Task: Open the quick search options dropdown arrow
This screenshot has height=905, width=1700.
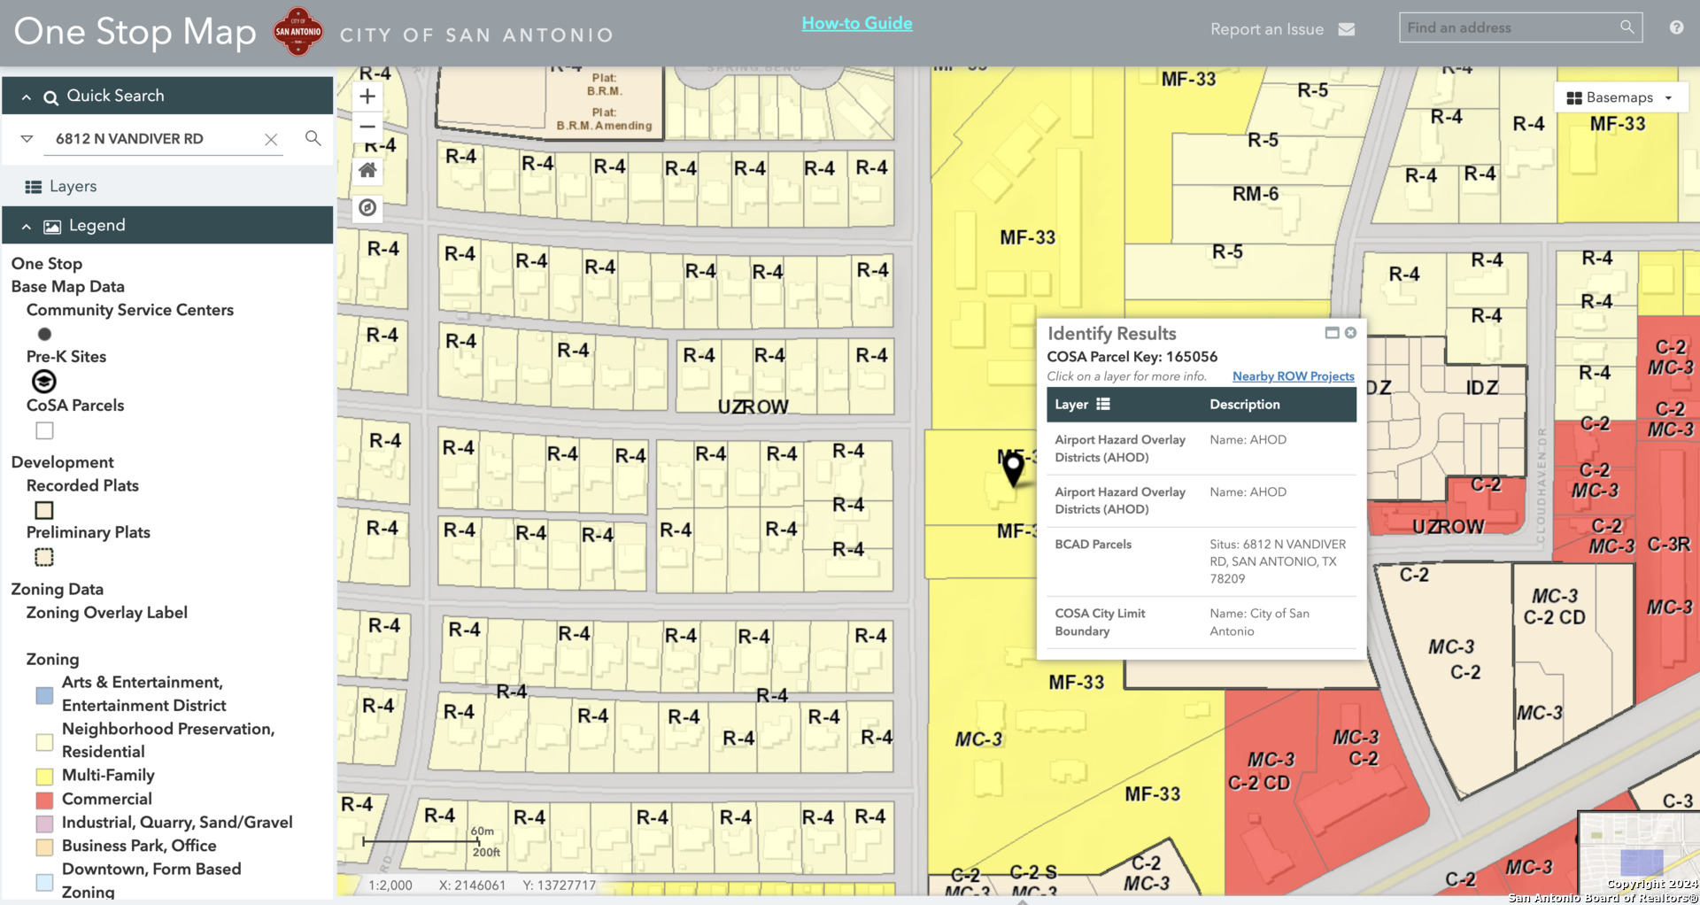Action: (27, 139)
